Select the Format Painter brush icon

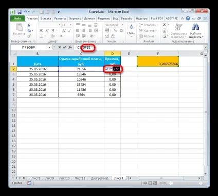click(x=29, y=36)
